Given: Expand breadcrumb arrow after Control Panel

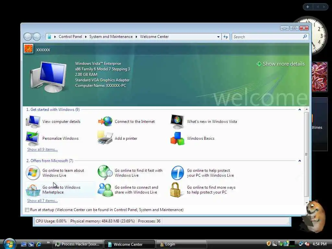Looking at the screenshot, I should [86, 37].
